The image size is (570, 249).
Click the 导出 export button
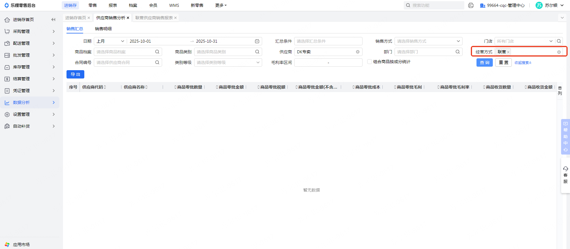pos(75,74)
